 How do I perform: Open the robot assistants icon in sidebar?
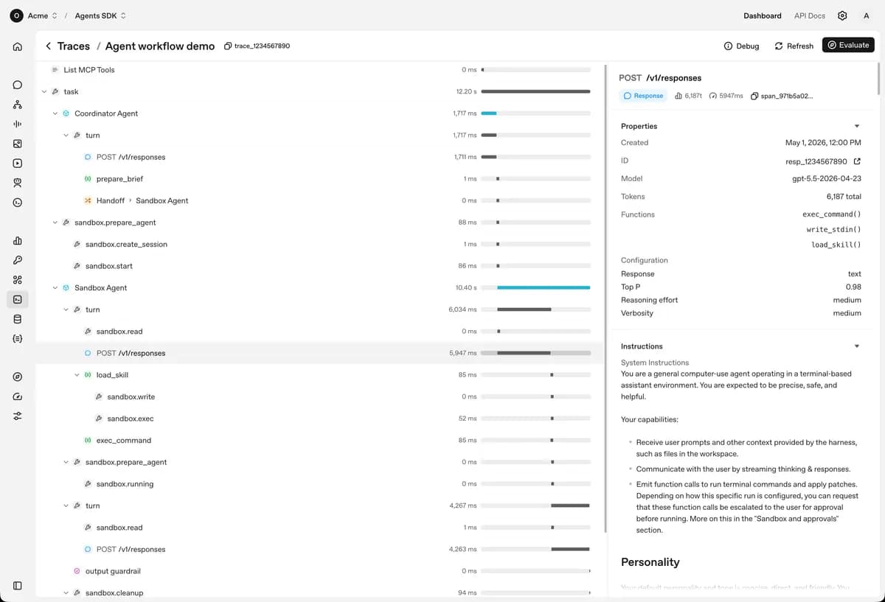(x=18, y=183)
